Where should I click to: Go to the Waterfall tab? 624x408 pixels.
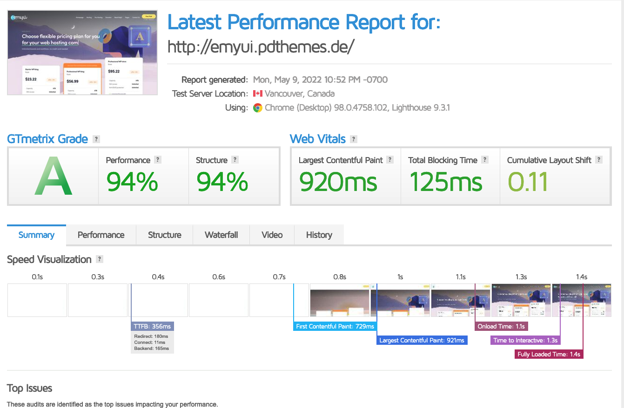[221, 235]
